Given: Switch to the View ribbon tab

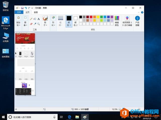Looking at the screenshot, I should tap(36, 12).
